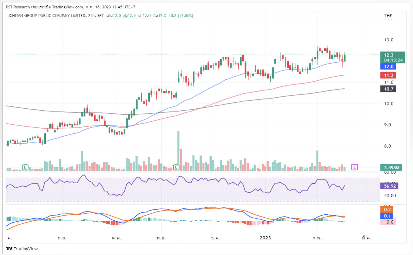Click the 13.0 price axis tick
Image resolution: width=413 pixels, height=255 pixels.
coord(389,40)
